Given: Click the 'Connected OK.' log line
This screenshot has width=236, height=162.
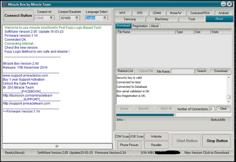Looking at the screenshot, I should coord(15,40).
